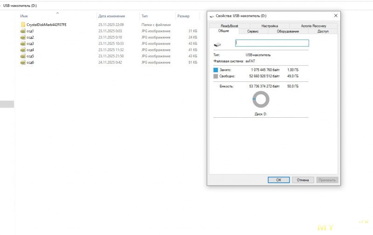This screenshot has width=373, height=235.
Task: Select the CrystalDiskMark442F07FE folder icon
Action: coord(23,25)
